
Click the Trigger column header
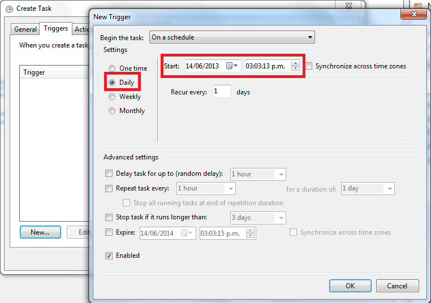(x=54, y=72)
